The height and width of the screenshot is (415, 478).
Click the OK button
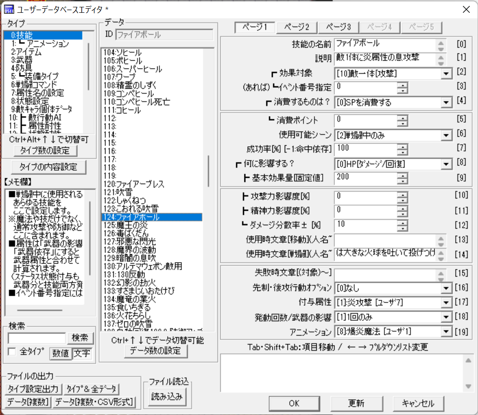point(294,404)
